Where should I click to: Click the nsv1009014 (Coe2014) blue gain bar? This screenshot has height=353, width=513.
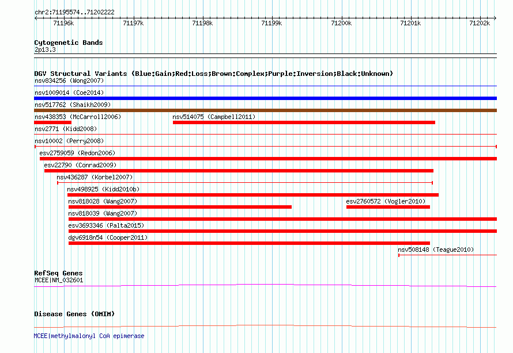(265, 98)
